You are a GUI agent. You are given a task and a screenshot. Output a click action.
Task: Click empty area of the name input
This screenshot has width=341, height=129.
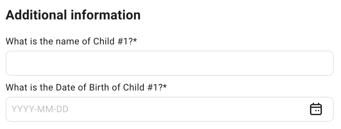pyautogui.click(x=170, y=63)
